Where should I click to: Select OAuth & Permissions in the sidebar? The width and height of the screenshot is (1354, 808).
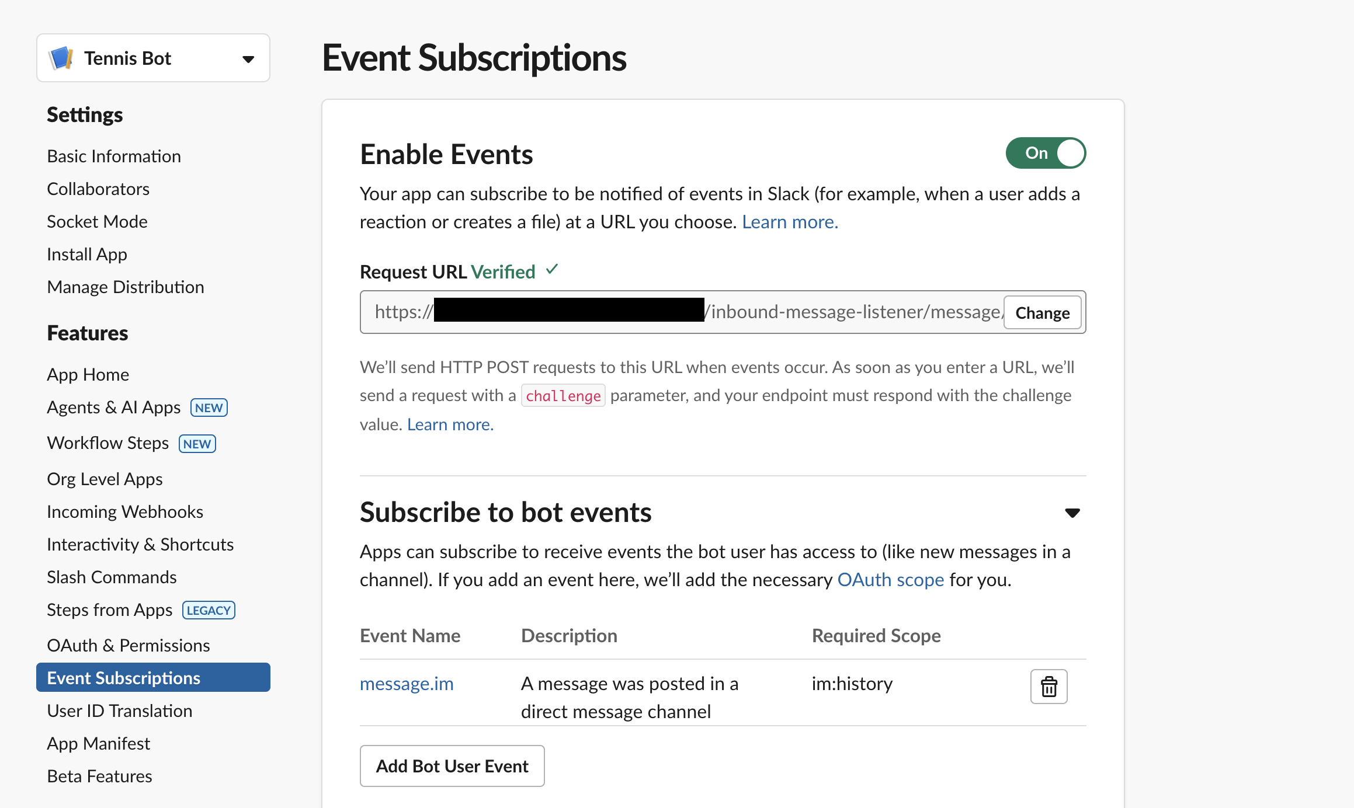pos(128,645)
